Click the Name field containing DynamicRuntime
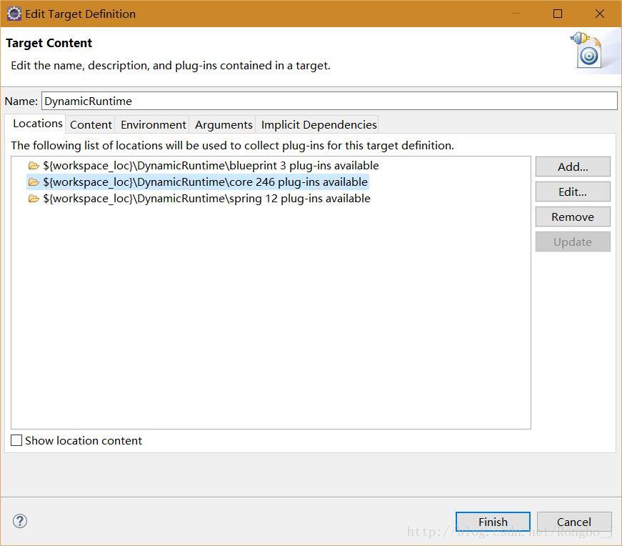 328,101
